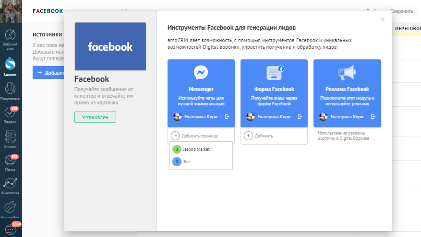Log out account on Messenger card
The image size is (421, 237).
click(227, 117)
